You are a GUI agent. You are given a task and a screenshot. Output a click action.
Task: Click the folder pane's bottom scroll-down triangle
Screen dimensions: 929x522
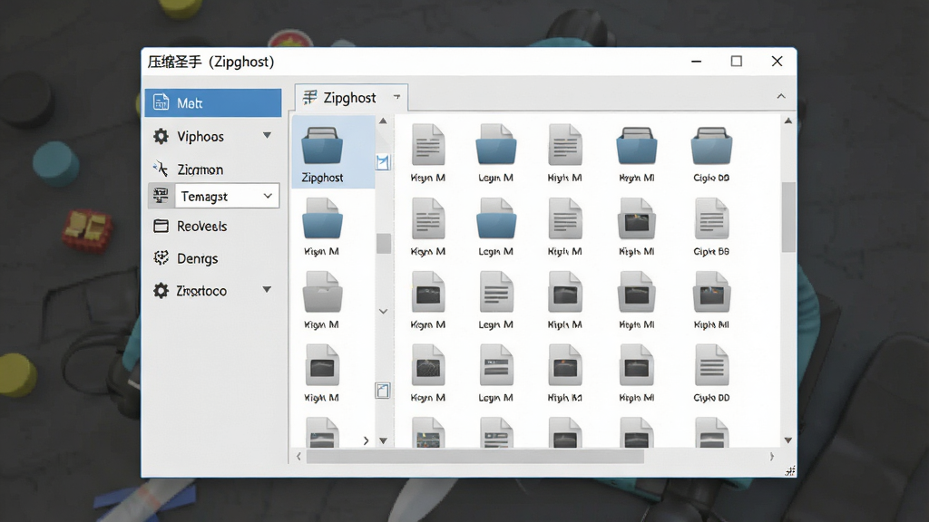click(x=384, y=441)
